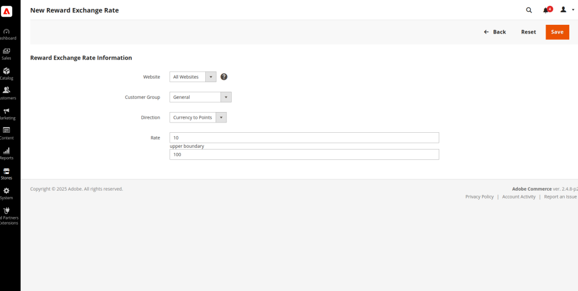Expand the Customer Group dropdown
578x291 pixels.
click(x=200, y=97)
